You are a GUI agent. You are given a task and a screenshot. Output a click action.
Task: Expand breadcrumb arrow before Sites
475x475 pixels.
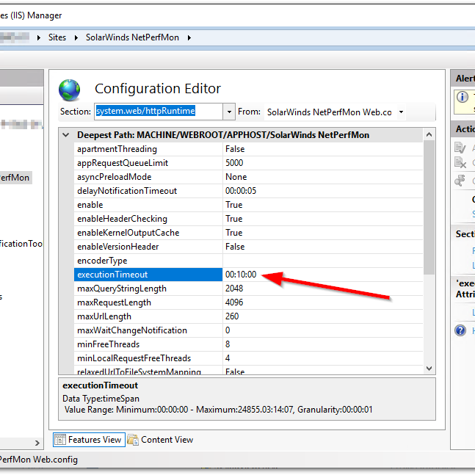[x=38, y=37]
